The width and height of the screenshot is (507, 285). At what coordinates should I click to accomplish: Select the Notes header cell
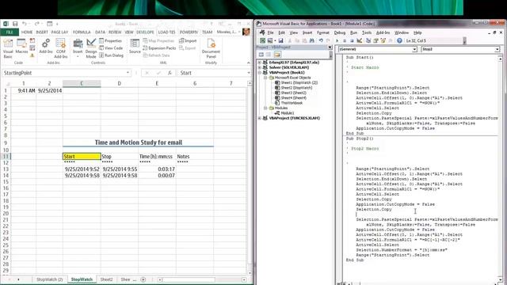point(195,157)
